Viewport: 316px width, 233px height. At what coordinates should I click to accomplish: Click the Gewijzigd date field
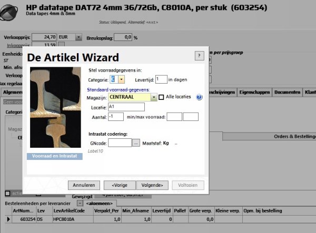pyautogui.click(x=123, y=195)
